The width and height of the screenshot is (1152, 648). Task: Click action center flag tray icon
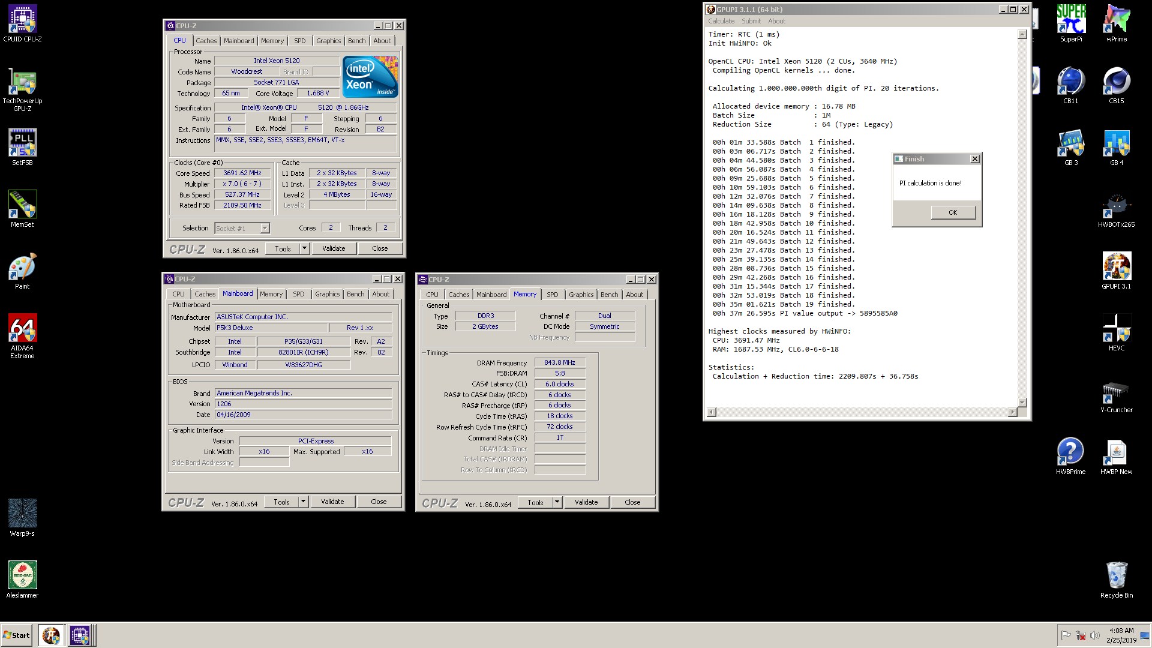pos(1066,635)
